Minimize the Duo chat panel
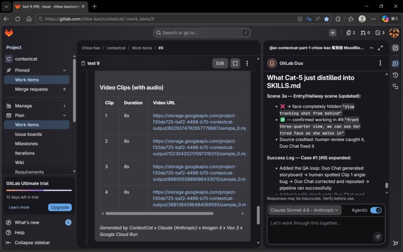 371,48
